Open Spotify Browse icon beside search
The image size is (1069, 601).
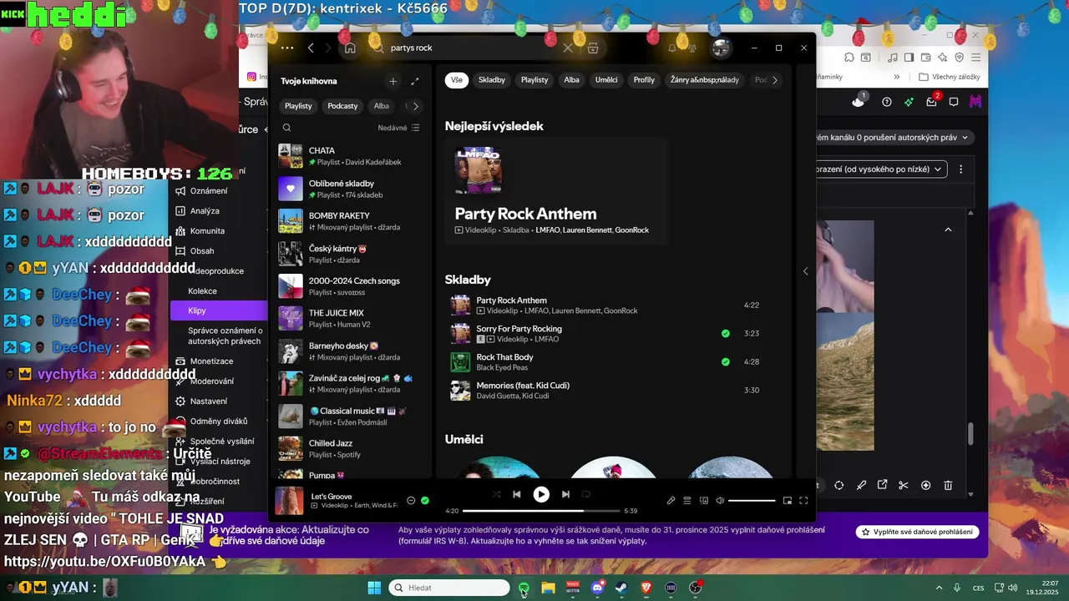tap(593, 48)
